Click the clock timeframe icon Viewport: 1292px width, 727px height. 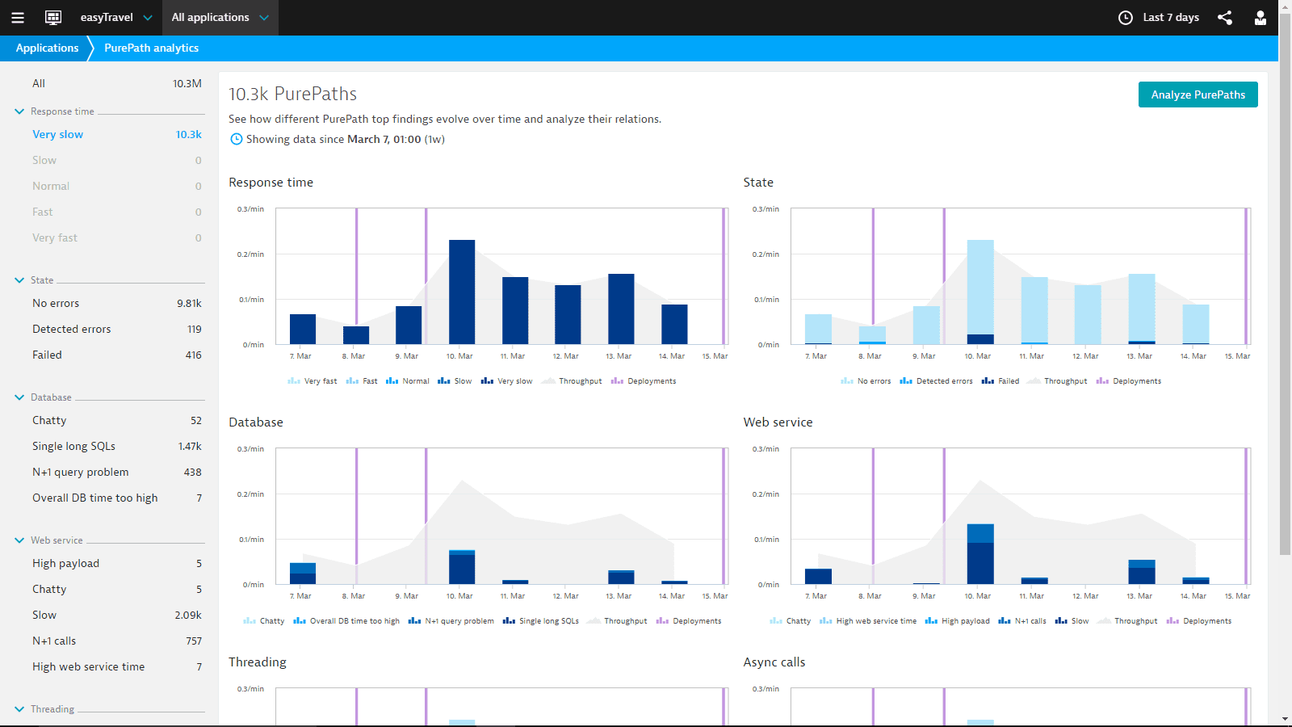[1126, 18]
